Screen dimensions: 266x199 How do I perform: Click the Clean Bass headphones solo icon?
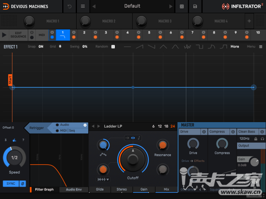pyautogui.click(x=262, y=139)
